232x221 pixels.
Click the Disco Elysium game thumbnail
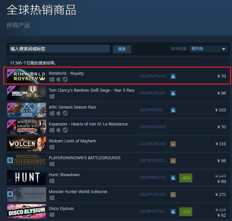pos(26,211)
